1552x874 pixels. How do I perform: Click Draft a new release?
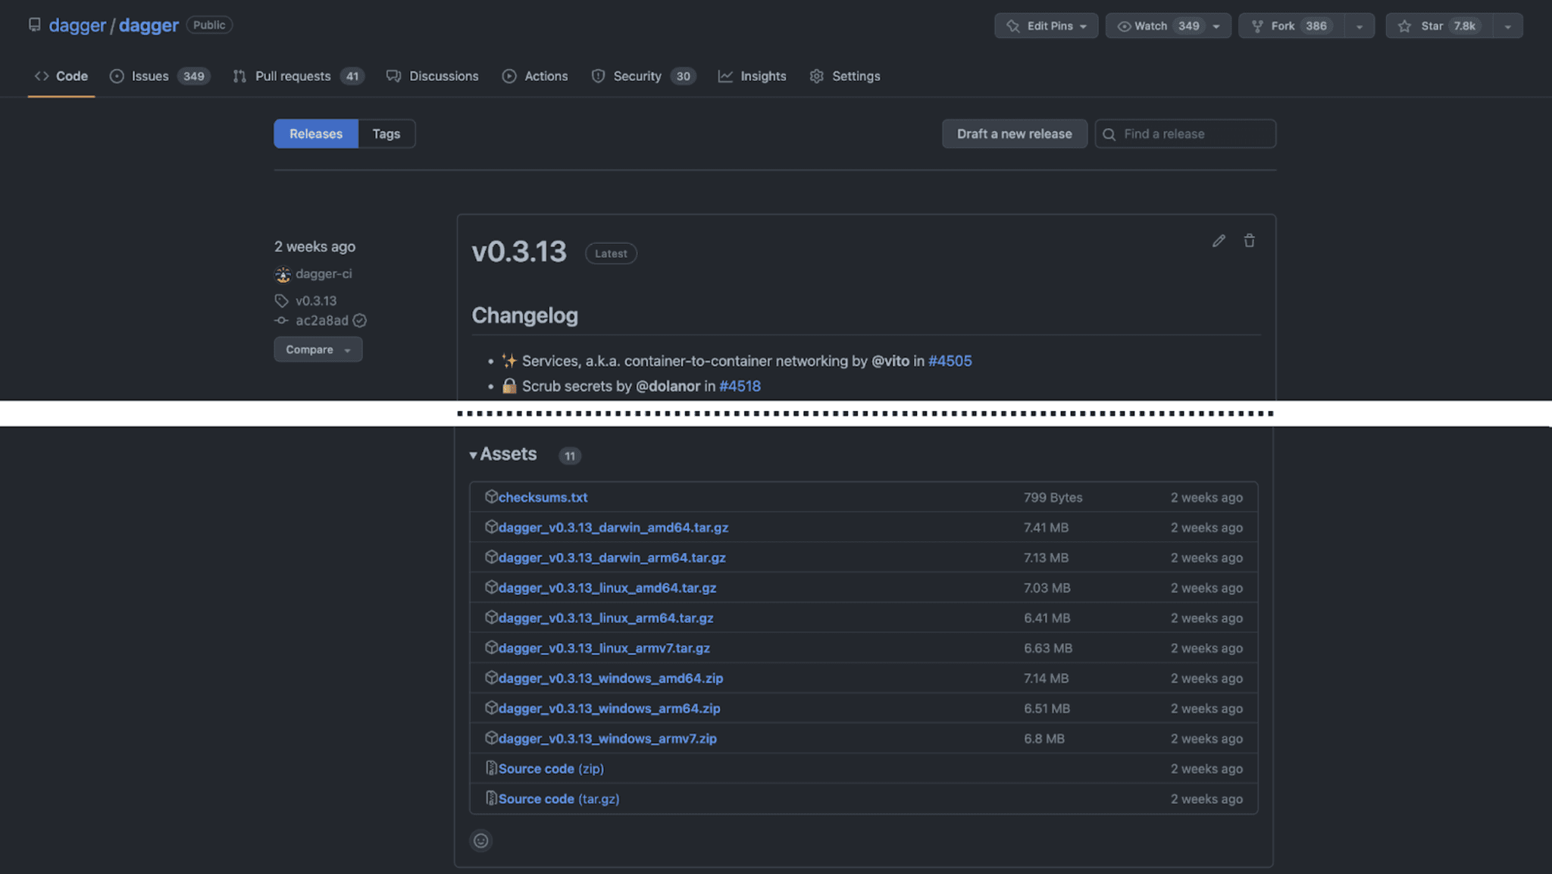1014,133
